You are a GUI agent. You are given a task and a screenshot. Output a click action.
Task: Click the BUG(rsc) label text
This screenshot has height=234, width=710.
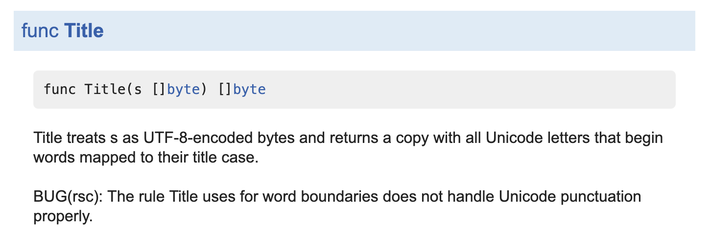(x=68, y=197)
